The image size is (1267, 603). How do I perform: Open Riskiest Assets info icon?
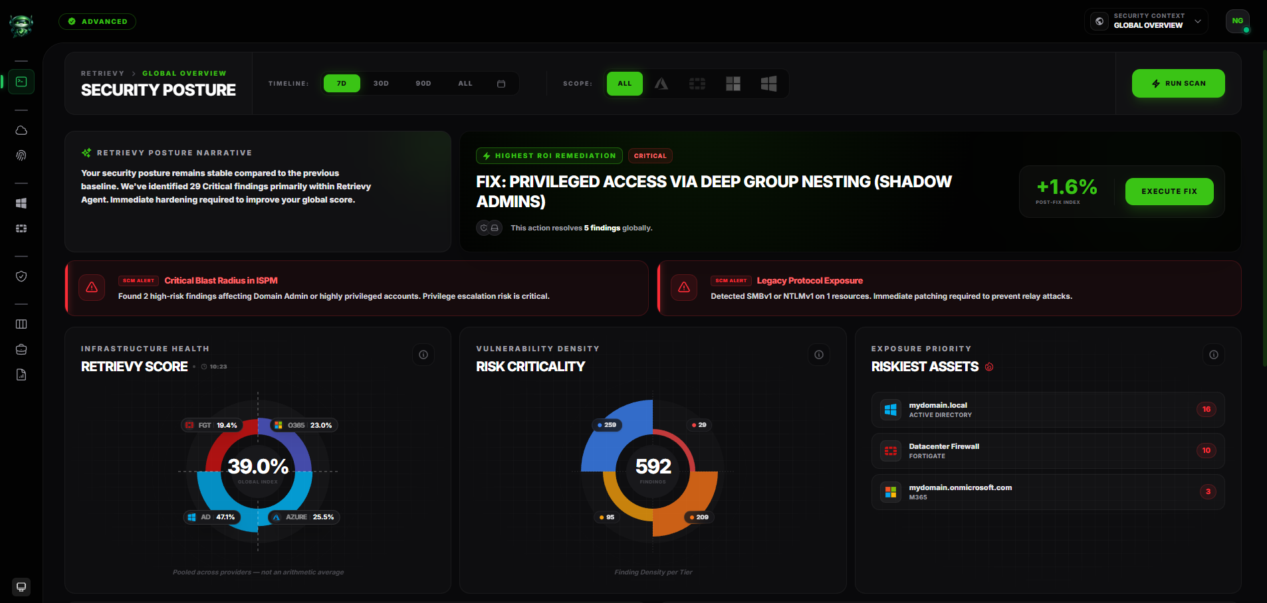pos(1214,355)
